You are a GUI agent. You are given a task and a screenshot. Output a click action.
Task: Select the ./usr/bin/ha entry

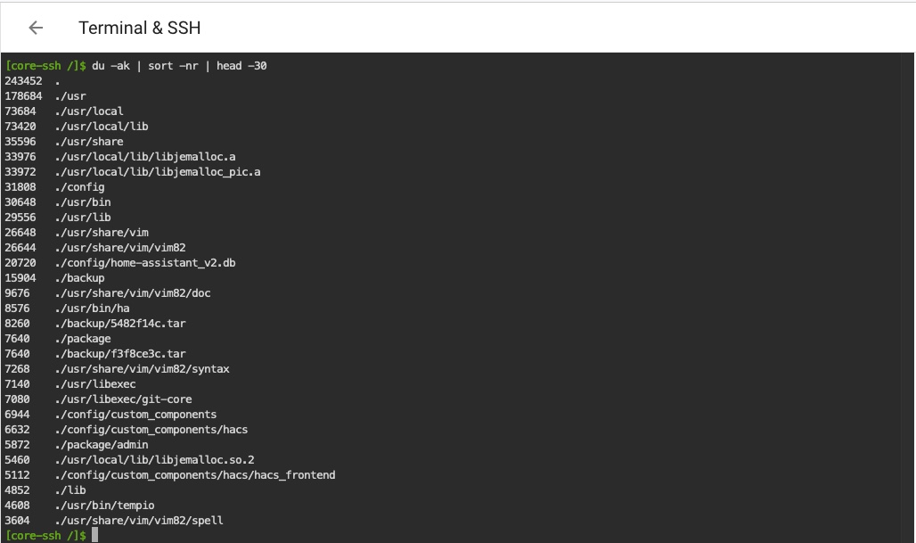[x=90, y=308]
